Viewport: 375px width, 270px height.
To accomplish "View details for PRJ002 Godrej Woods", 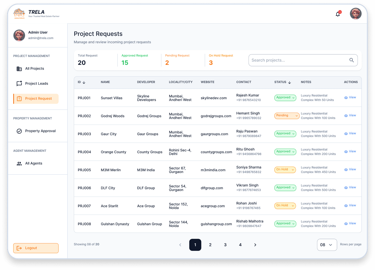I will [x=350, y=115].
